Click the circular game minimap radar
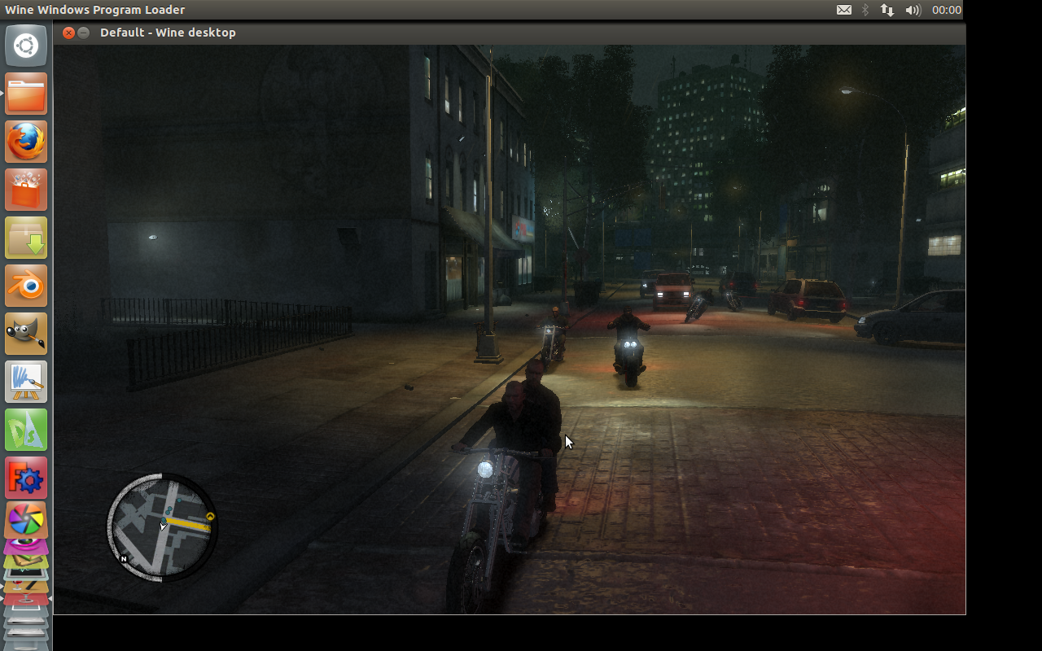Image resolution: width=1042 pixels, height=651 pixels. pyautogui.click(x=162, y=527)
